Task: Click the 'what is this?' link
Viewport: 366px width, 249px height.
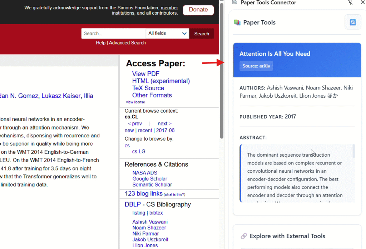Action: (174, 194)
